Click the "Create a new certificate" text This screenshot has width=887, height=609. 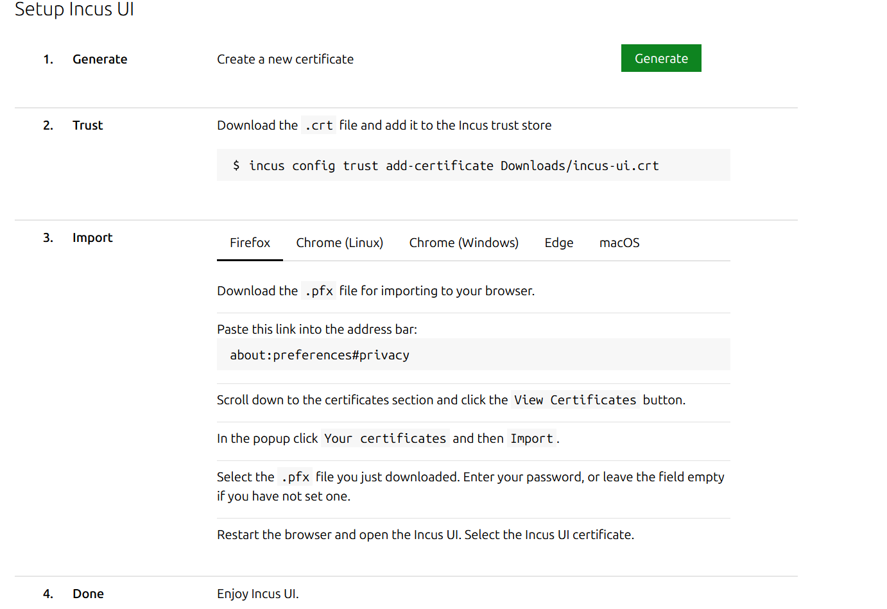285,59
